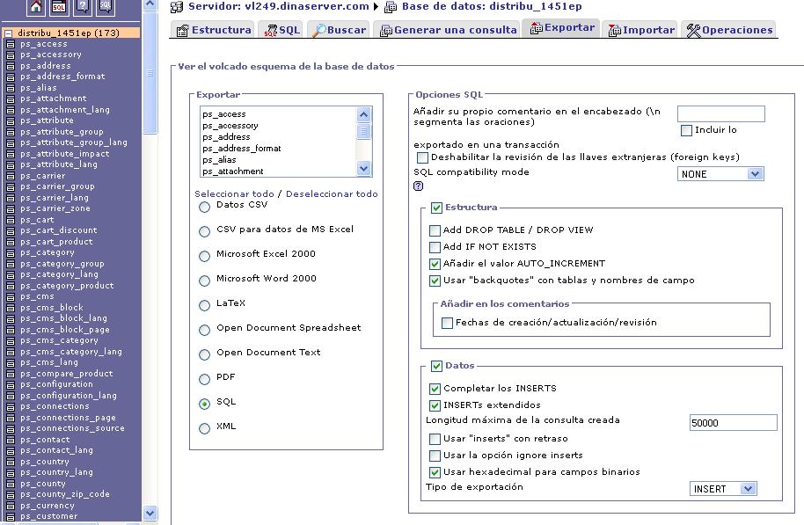Switch to the Importar tab

(x=640, y=30)
